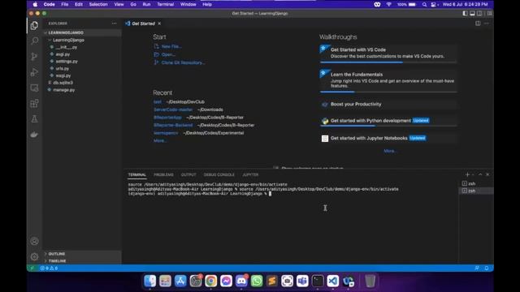Open the feedback icon in status bar
The image size is (520, 292).
click(x=477, y=268)
